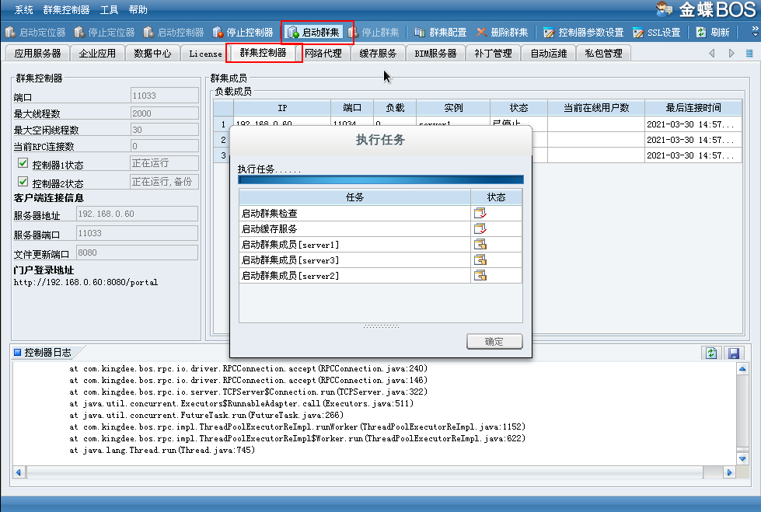Click 删除群集 with the X icon
The image size is (761, 512).
(502, 32)
